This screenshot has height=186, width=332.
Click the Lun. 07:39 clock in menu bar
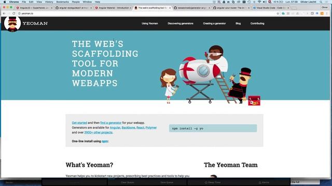(x=292, y=2)
